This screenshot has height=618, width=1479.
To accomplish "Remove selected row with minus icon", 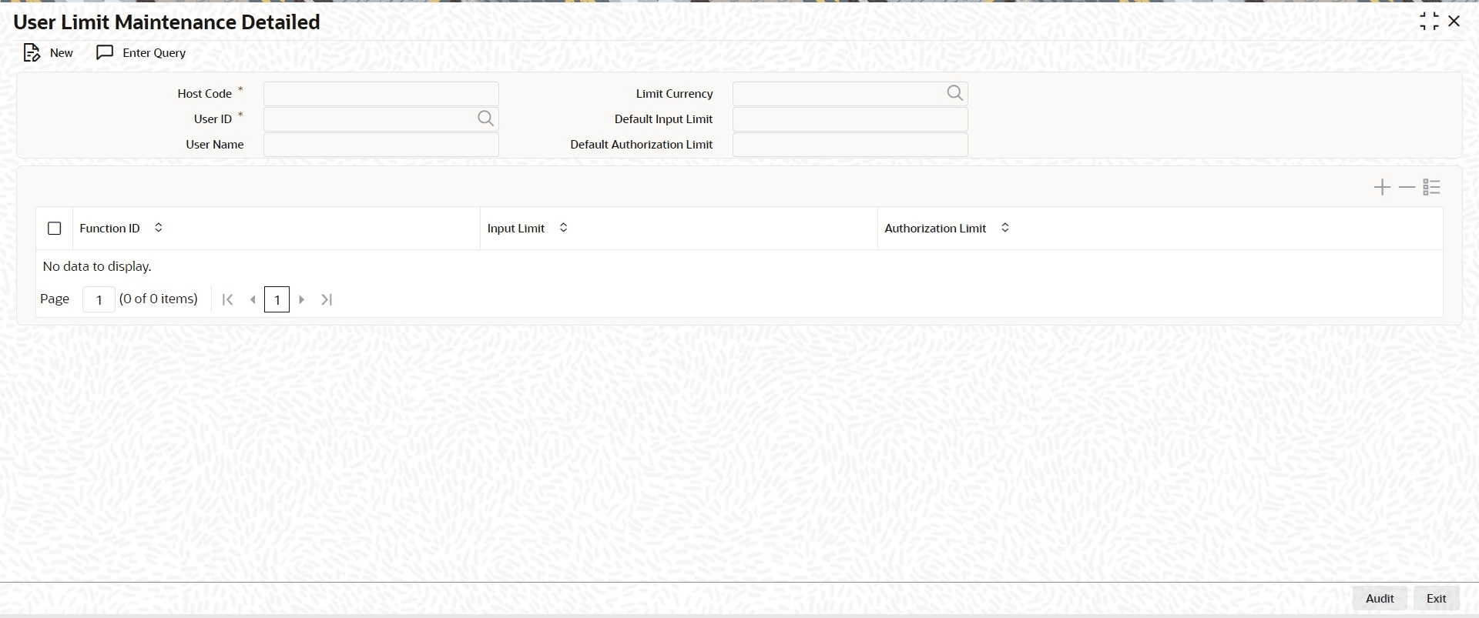I will (1407, 187).
